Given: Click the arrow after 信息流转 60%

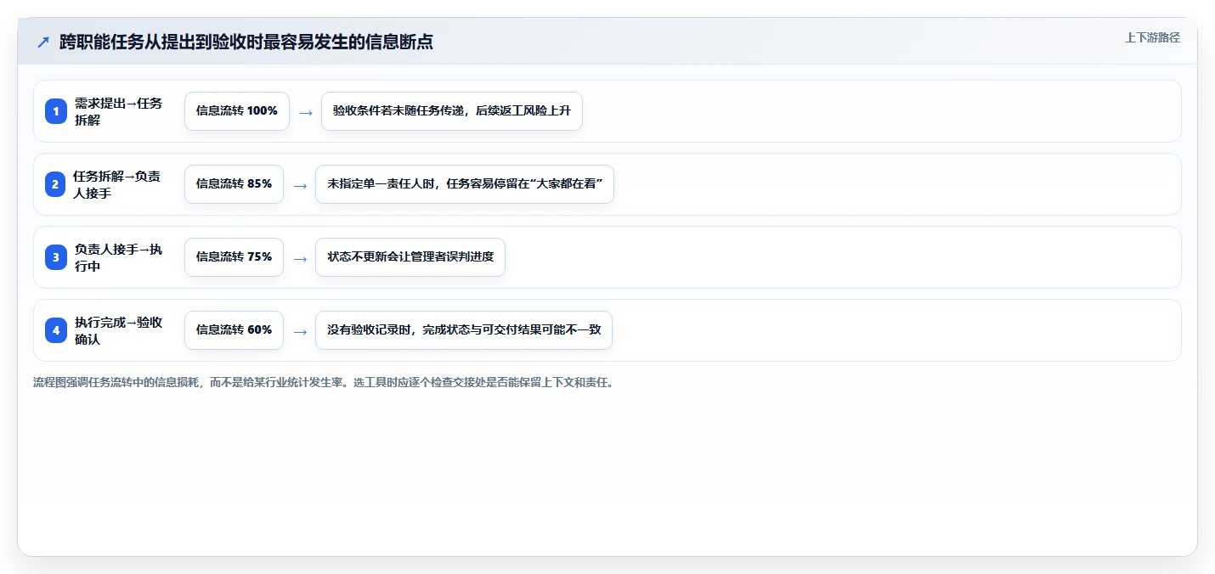Looking at the screenshot, I should [300, 331].
